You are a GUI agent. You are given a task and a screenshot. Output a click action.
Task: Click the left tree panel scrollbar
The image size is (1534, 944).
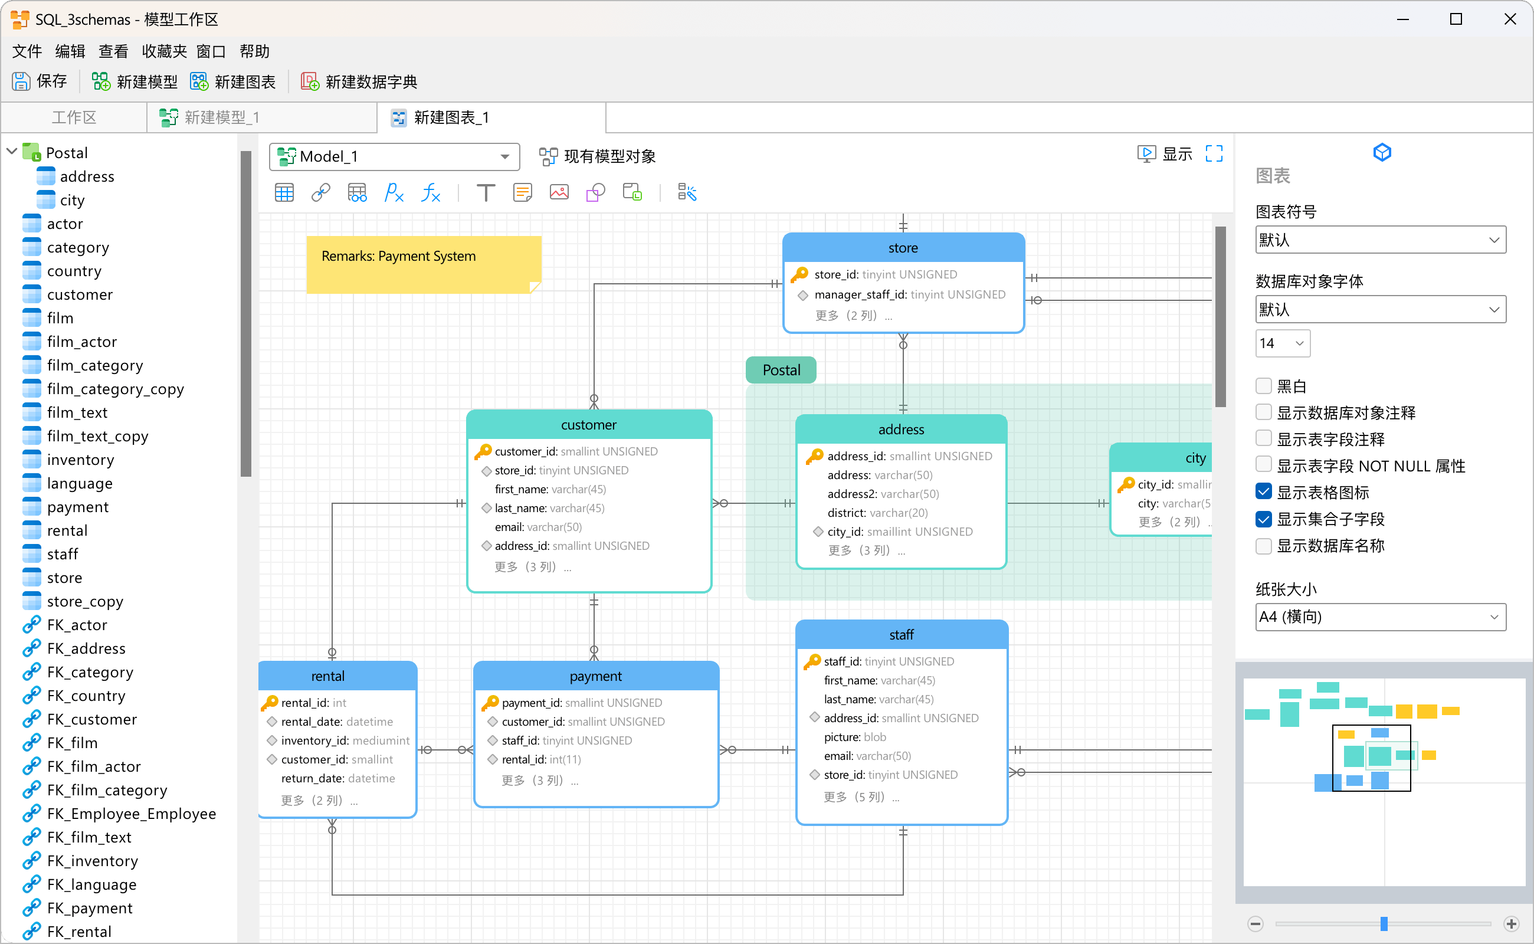[x=246, y=313]
